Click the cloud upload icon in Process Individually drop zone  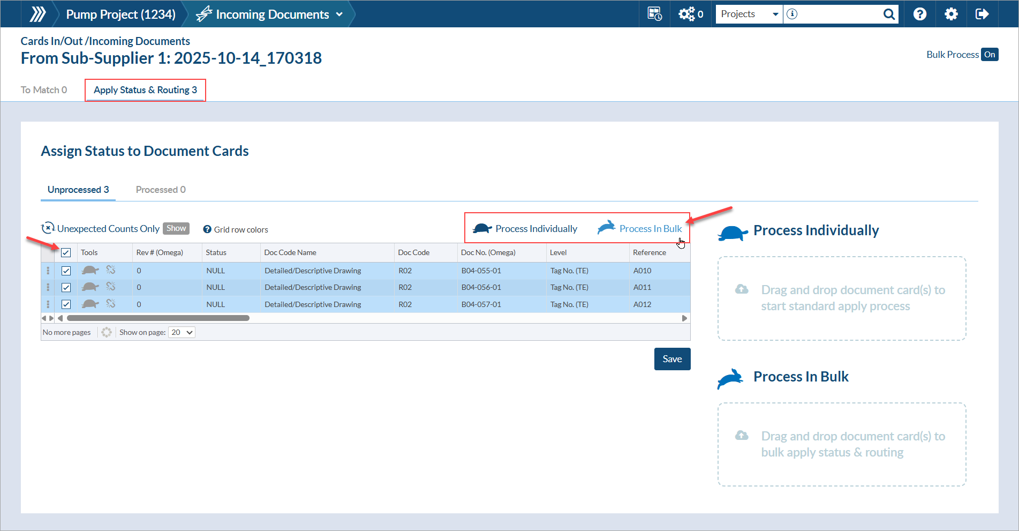pos(742,289)
